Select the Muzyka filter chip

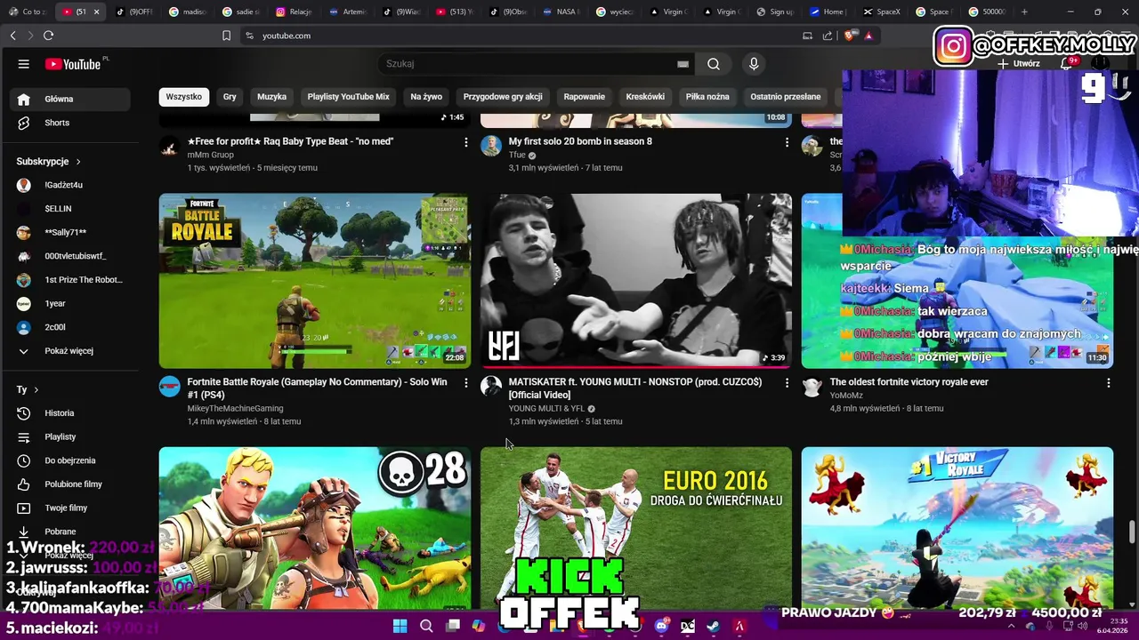(x=271, y=97)
